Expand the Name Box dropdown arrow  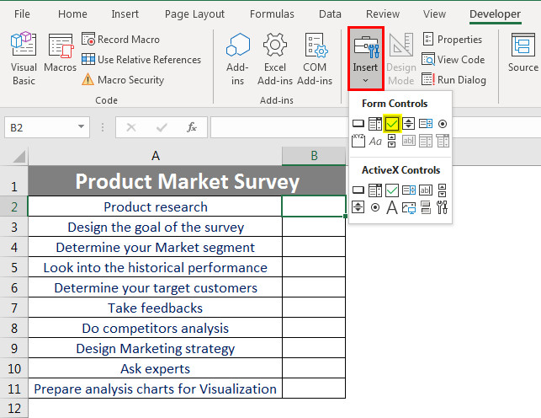coord(81,126)
